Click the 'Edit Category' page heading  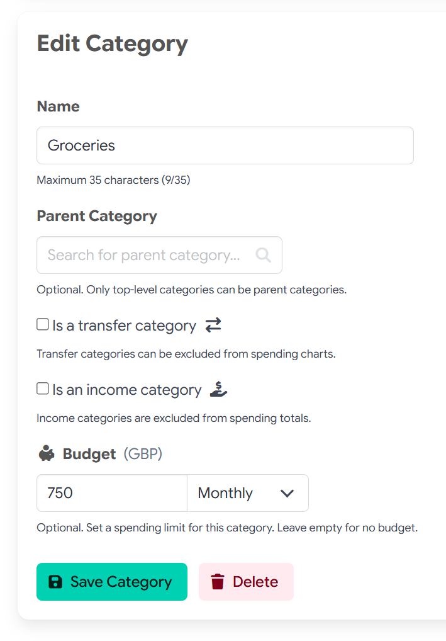click(x=113, y=43)
